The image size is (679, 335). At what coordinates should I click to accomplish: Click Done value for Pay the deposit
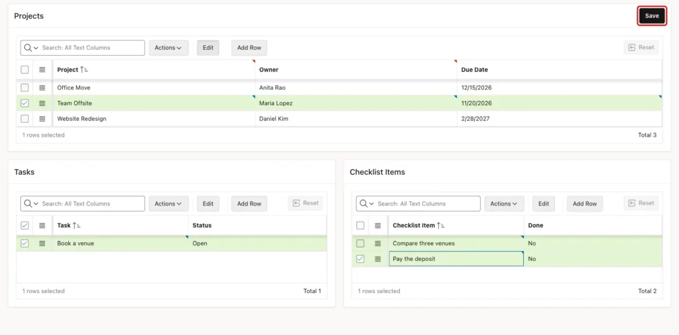tap(593, 259)
